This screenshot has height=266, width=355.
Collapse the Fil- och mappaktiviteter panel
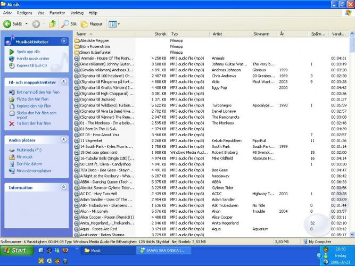click(64, 82)
